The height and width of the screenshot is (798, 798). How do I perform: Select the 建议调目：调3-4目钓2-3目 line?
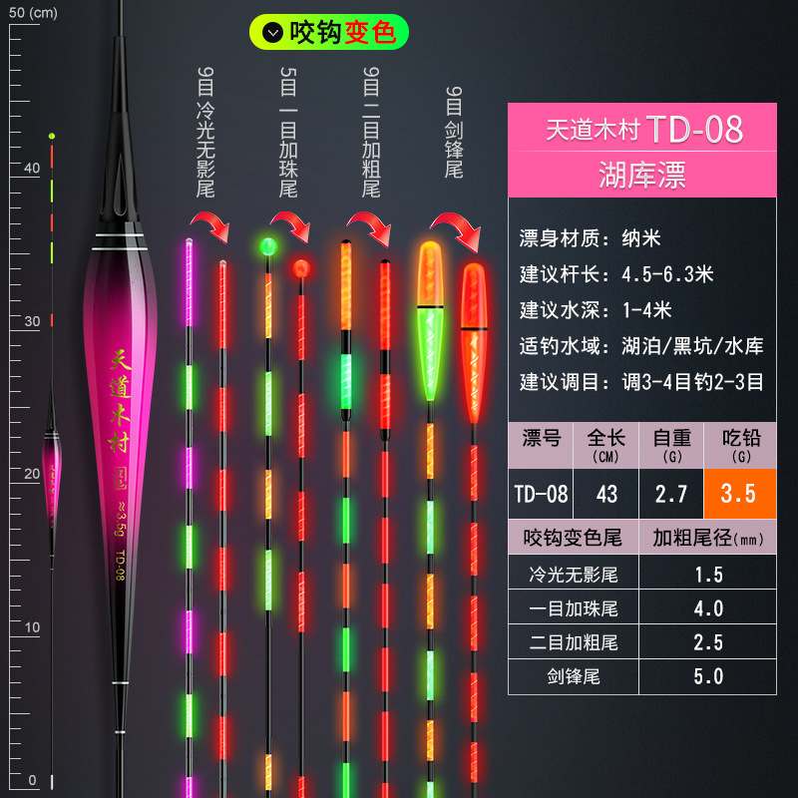(x=641, y=382)
